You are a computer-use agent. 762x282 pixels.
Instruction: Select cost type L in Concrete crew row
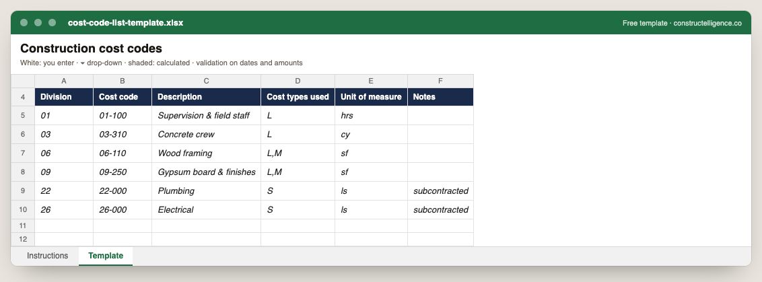click(x=298, y=134)
